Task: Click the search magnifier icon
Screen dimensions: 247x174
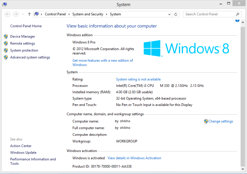Action: coord(238,14)
